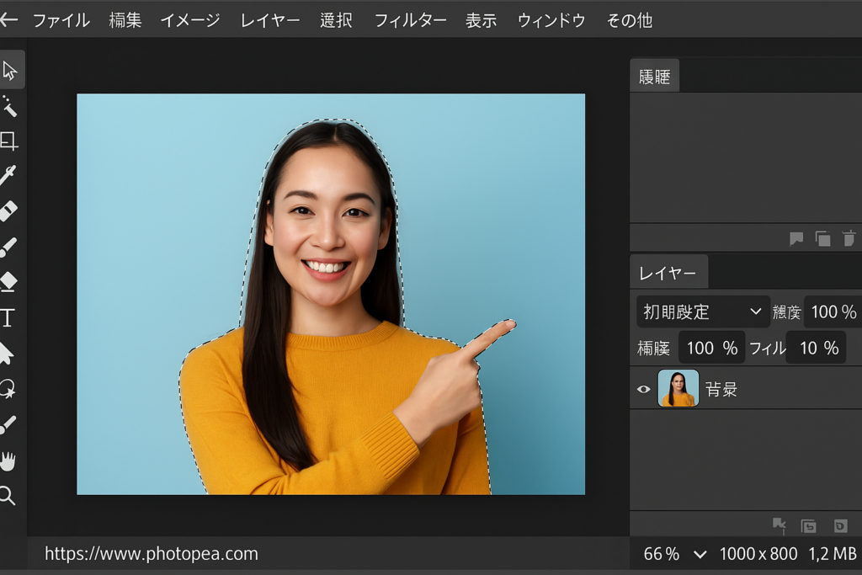
Task: Click the back arrow in the menu bar
Action: click(9, 19)
